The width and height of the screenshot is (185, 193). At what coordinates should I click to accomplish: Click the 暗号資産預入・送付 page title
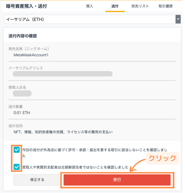tap(27, 6)
